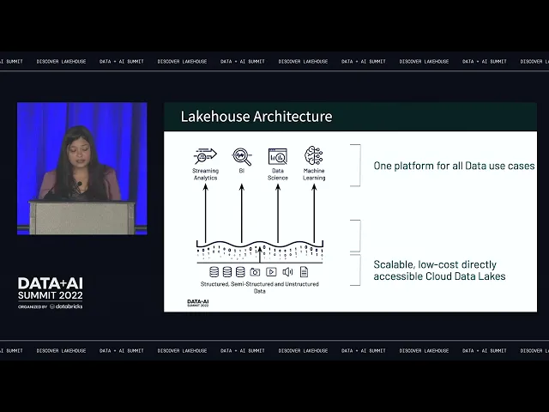The width and height of the screenshot is (549, 412).
Task: Click the camera icon in data row
Action: (255, 272)
